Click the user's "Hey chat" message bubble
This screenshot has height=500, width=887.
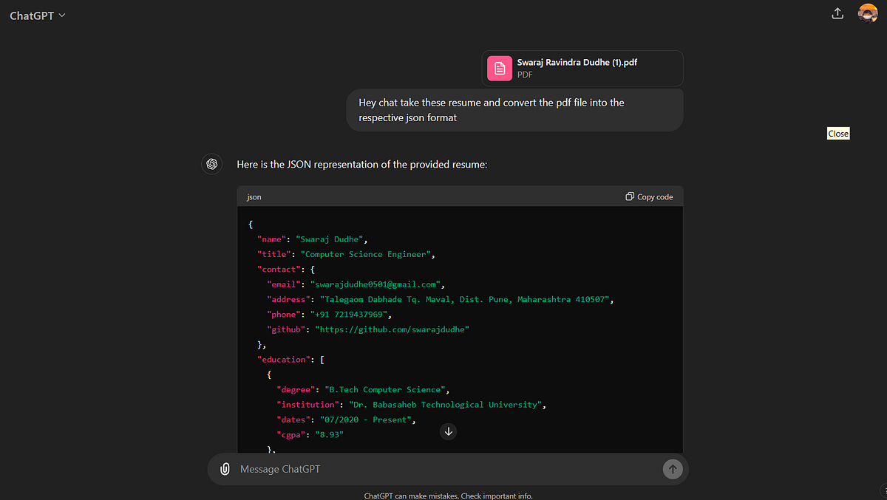click(514, 110)
